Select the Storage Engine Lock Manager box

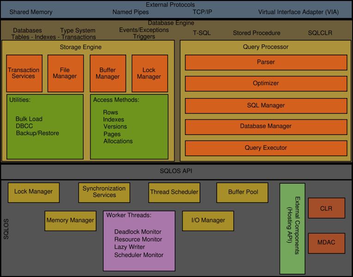(x=150, y=73)
